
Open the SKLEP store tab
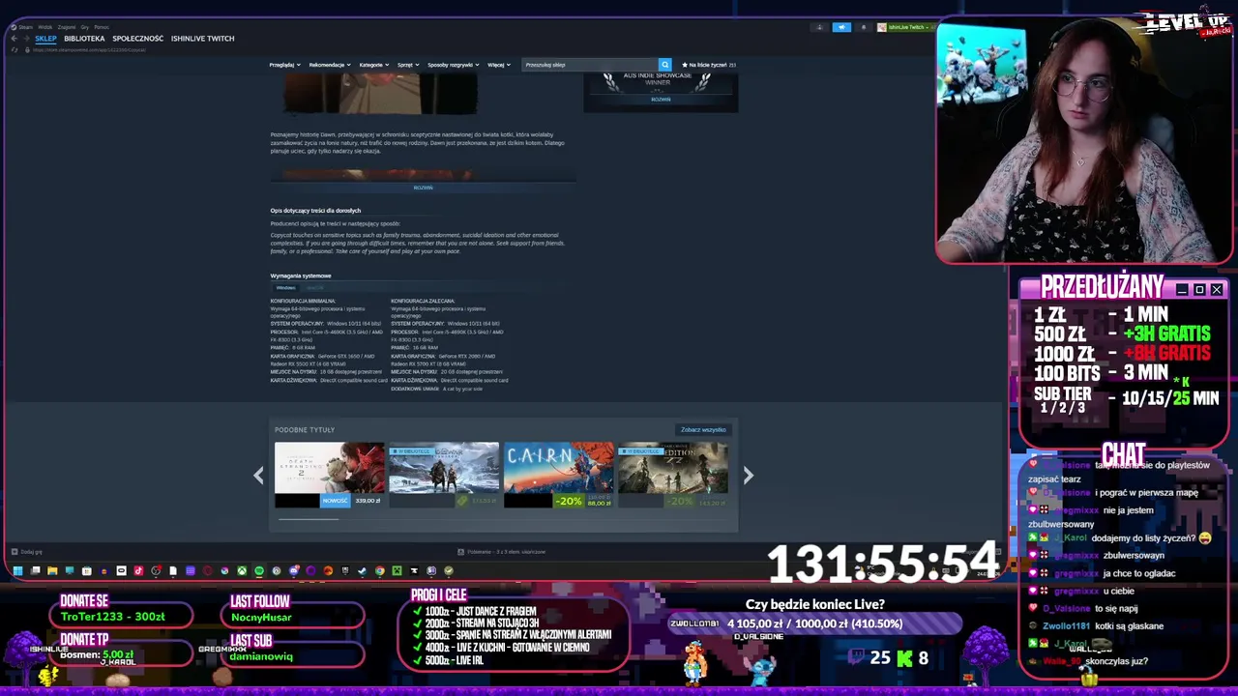(45, 39)
